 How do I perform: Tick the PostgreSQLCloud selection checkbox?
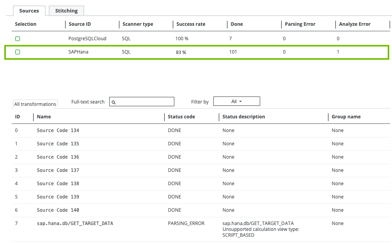coord(18,39)
